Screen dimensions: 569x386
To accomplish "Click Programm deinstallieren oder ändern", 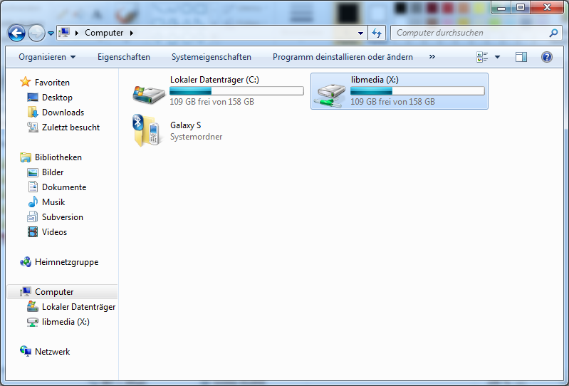I will point(343,57).
